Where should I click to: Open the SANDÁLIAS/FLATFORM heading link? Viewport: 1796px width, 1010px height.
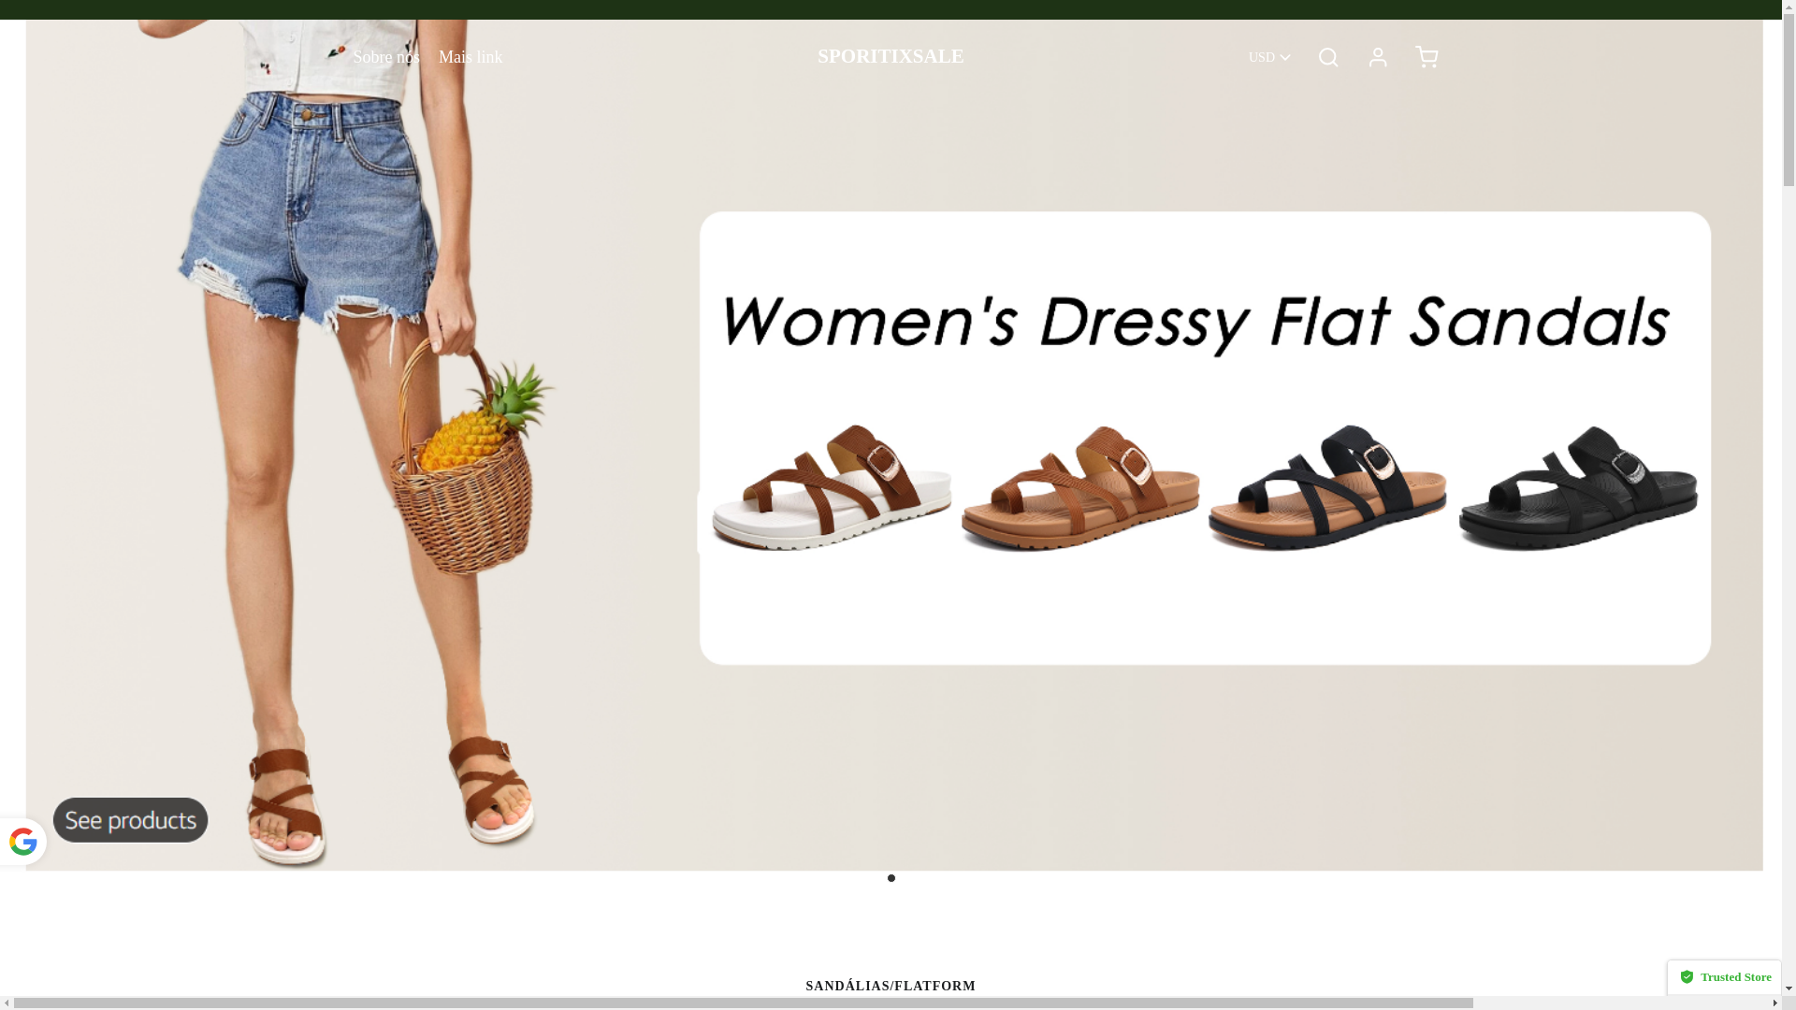tap(890, 986)
